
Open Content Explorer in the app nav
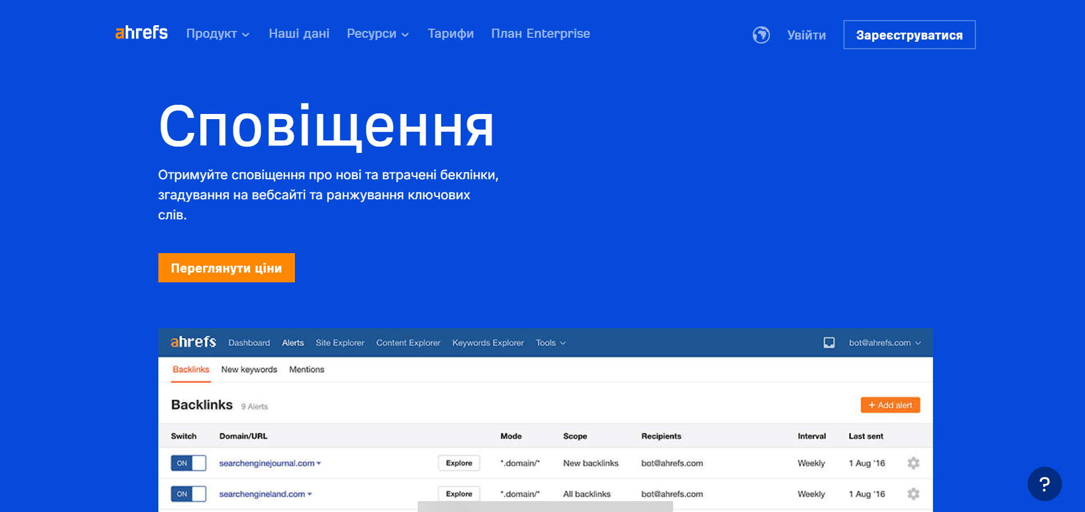[x=408, y=342]
